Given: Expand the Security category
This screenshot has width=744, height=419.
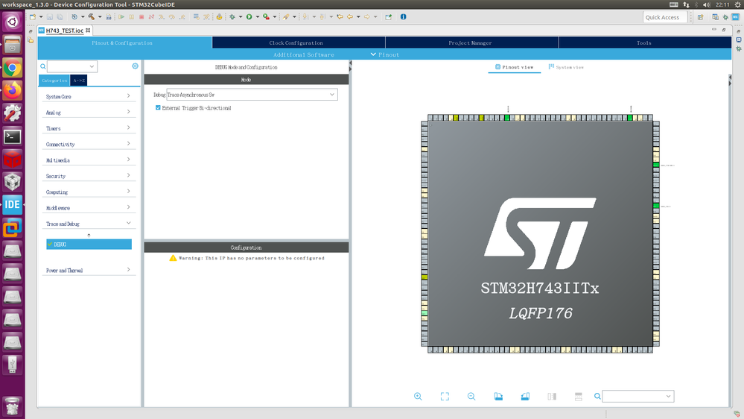Looking at the screenshot, I should pos(89,176).
